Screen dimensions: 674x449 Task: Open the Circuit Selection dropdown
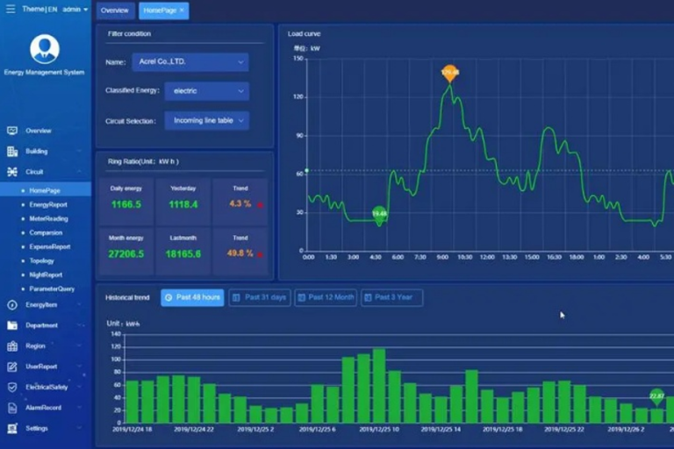[x=206, y=120]
